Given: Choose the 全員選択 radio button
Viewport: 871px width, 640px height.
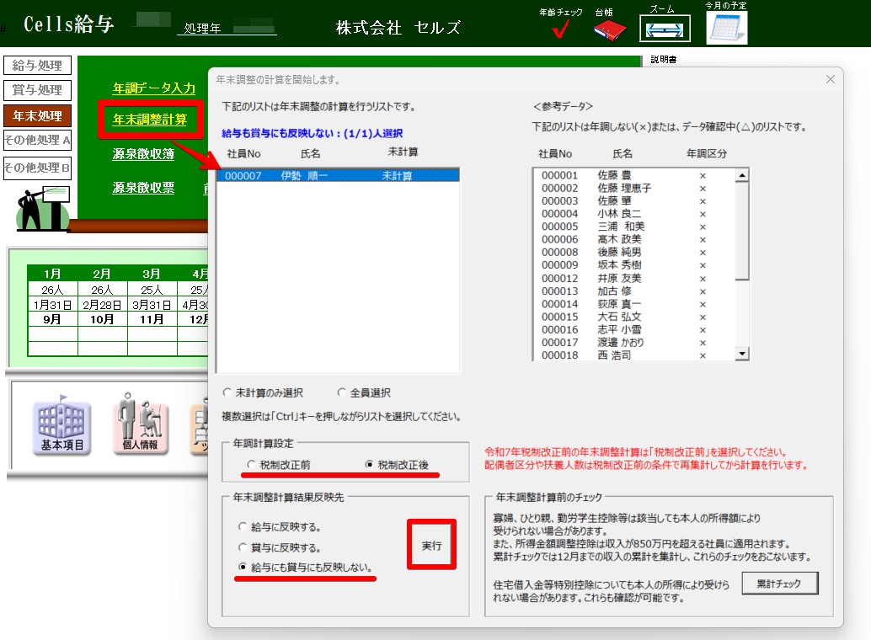Looking at the screenshot, I should click(x=342, y=392).
